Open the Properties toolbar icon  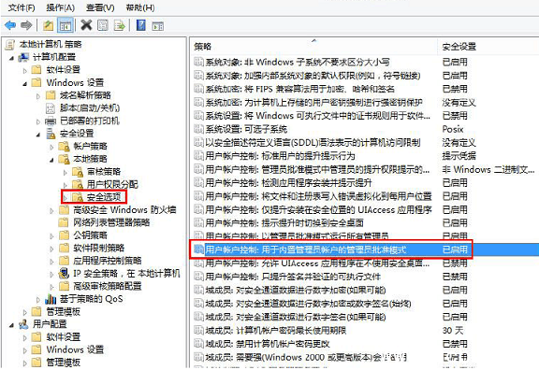[x=103, y=25]
